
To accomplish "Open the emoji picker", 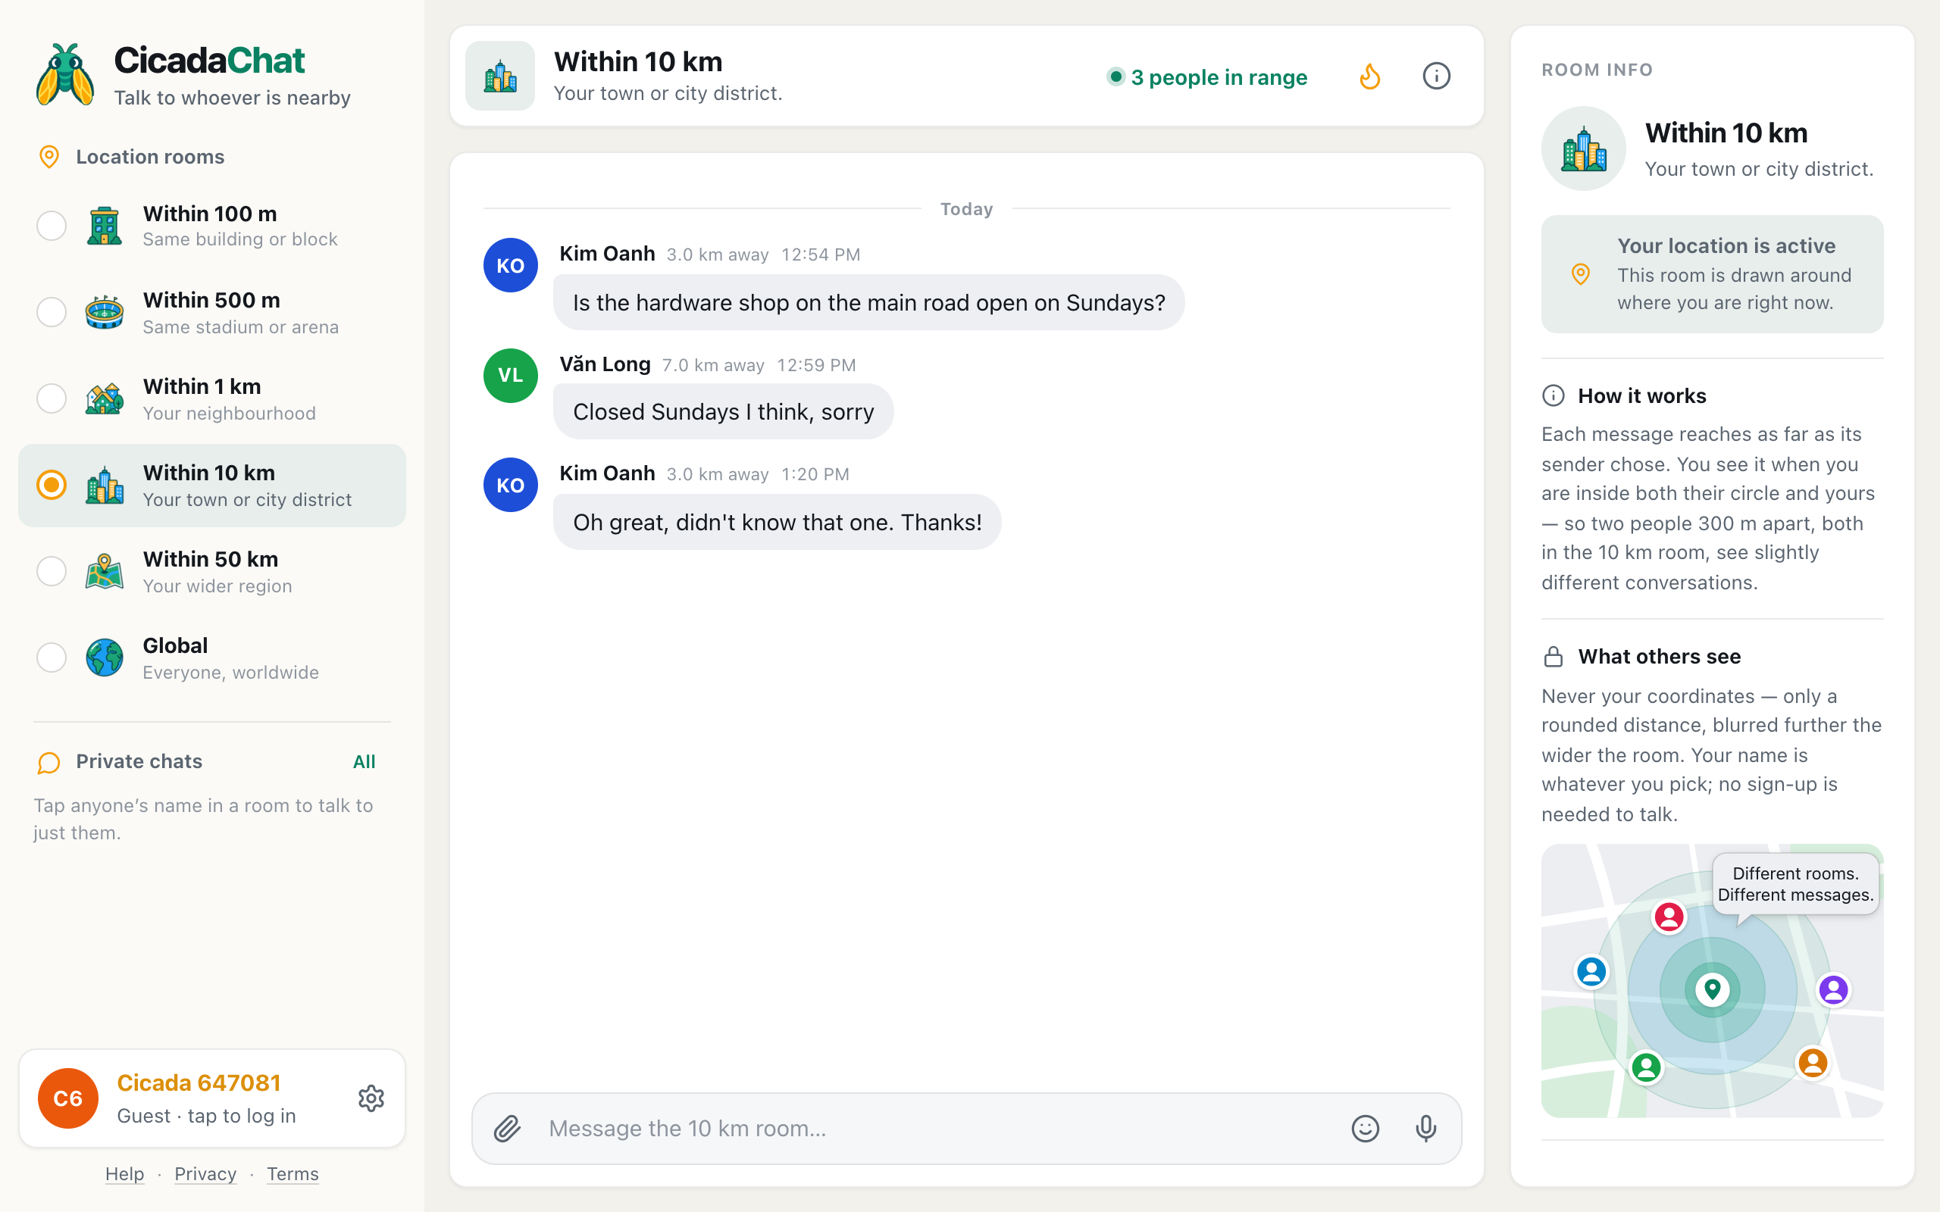I will coord(1366,1128).
